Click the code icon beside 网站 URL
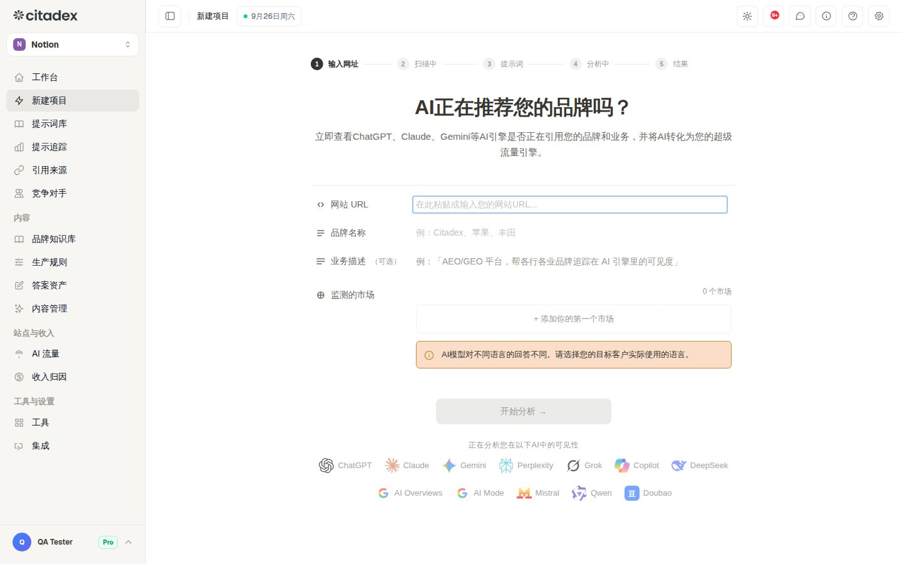902x564 pixels. [x=321, y=205]
